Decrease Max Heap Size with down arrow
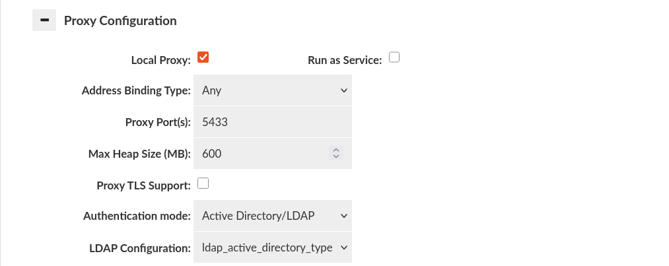Image resolution: width=669 pixels, height=266 pixels. (x=336, y=156)
